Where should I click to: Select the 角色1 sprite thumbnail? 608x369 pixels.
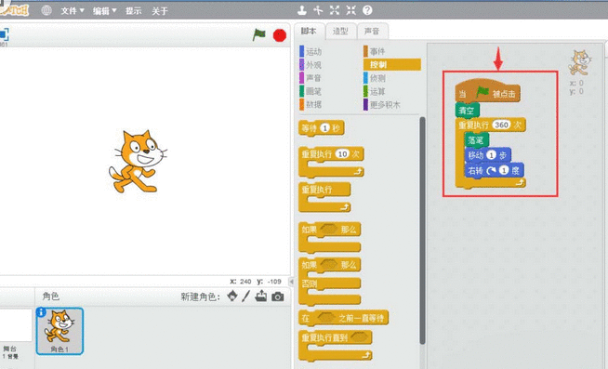pyautogui.click(x=59, y=332)
